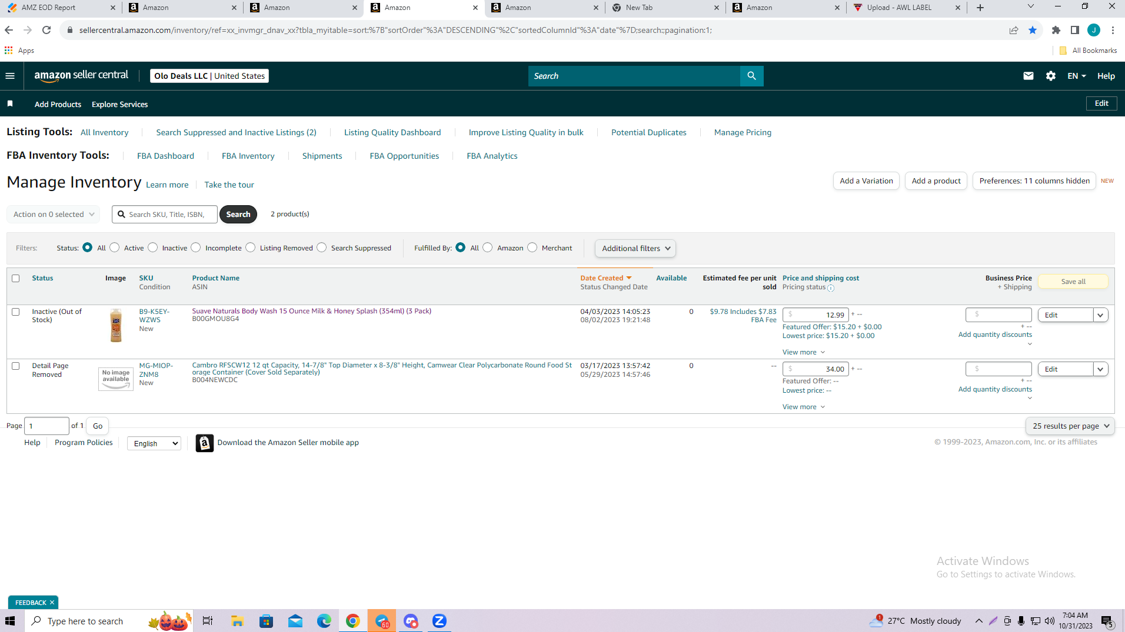1125x632 pixels.
Task: Switch to the AMZ EOD Report tab
Action: click(61, 8)
